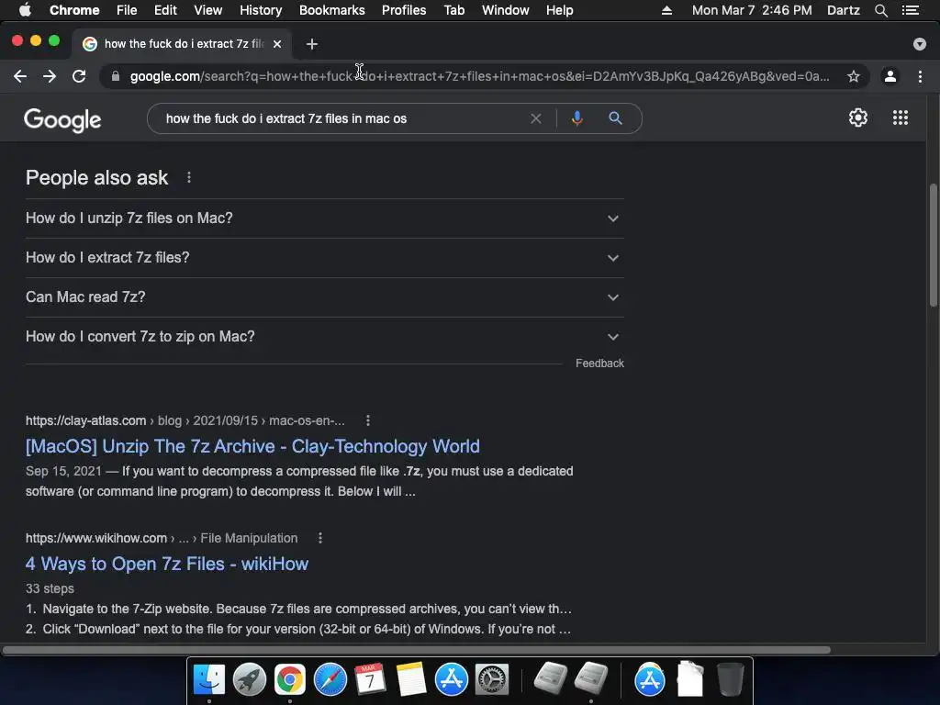Screen dimensions: 940x705
Task: Open the View menu
Action: click(208, 10)
